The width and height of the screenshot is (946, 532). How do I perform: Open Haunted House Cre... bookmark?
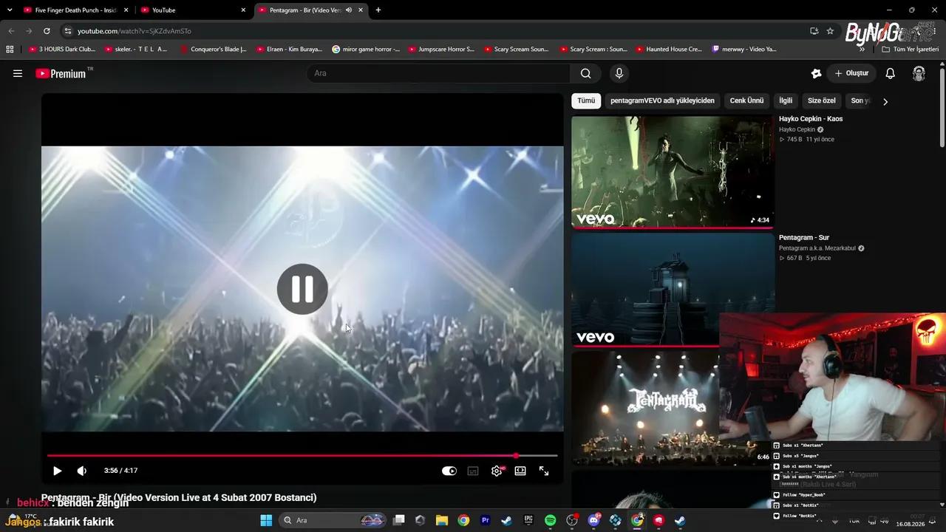669,49
